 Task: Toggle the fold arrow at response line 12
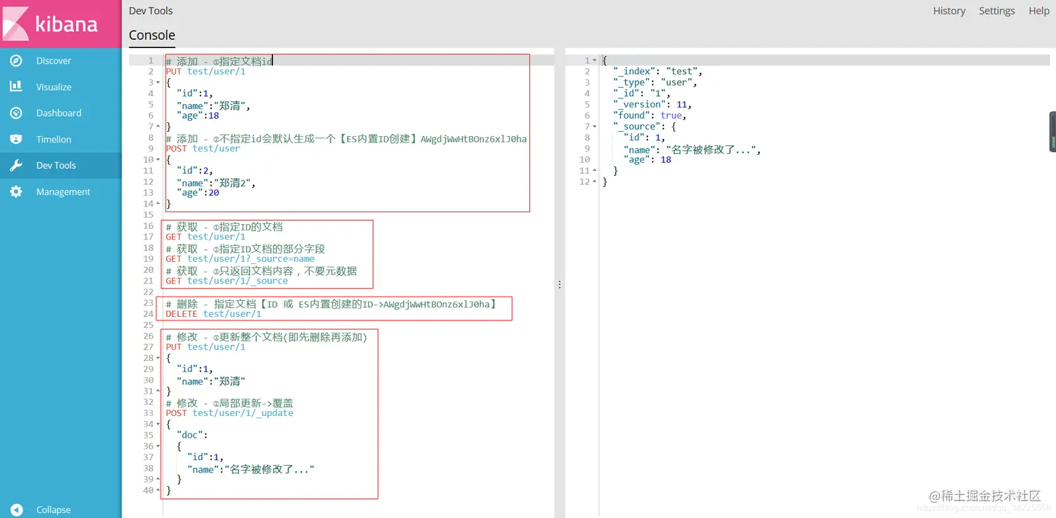pyautogui.click(x=594, y=182)
